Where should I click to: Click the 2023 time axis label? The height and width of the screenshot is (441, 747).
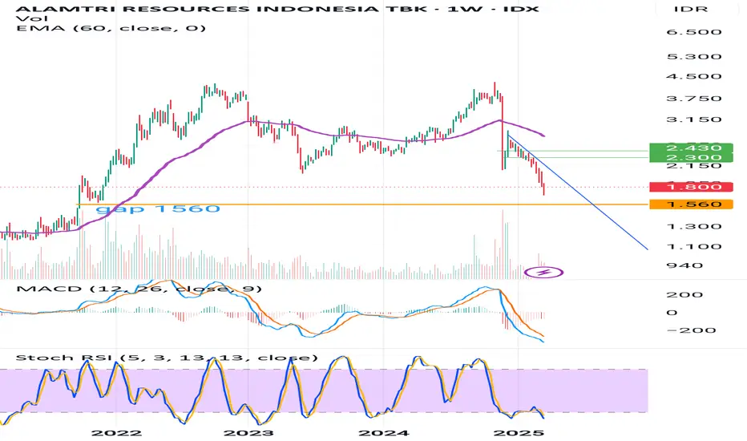(248, 433)
